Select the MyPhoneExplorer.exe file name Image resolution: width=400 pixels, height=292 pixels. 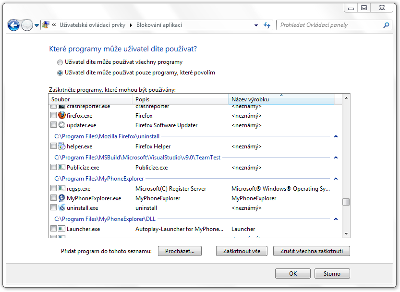click(94, 198)
